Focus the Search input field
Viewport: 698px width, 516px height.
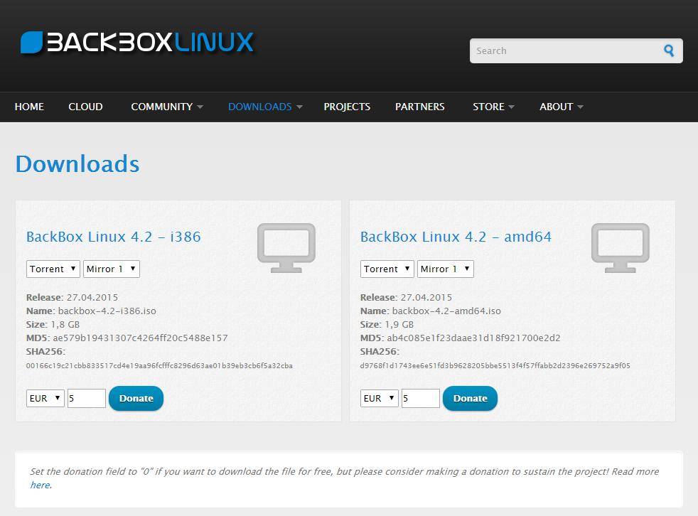576,50
